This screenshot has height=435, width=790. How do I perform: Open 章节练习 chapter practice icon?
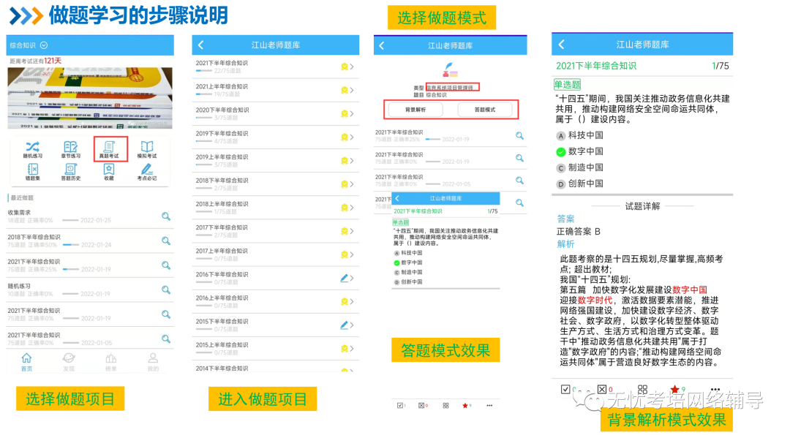[70, 150]
